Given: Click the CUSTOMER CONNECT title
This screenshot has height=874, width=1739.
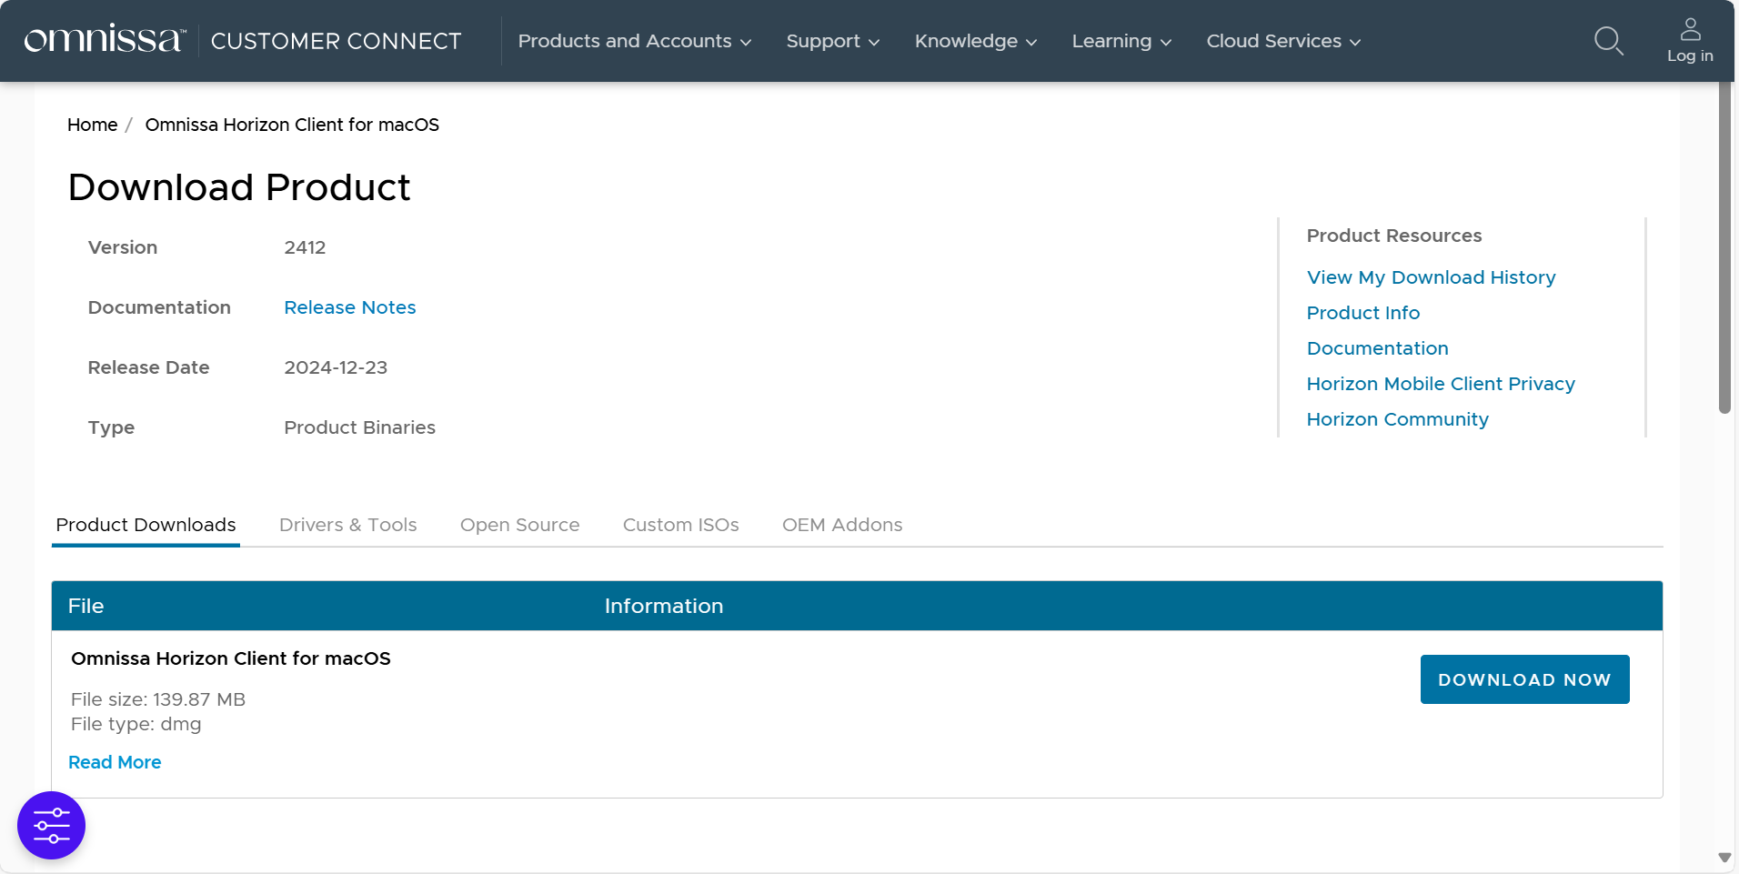Looking at the screenshot, I should pyautogui.click(x=337, y=41).
